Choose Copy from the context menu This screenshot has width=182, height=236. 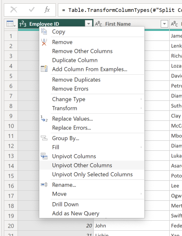(x=92, y=31)
